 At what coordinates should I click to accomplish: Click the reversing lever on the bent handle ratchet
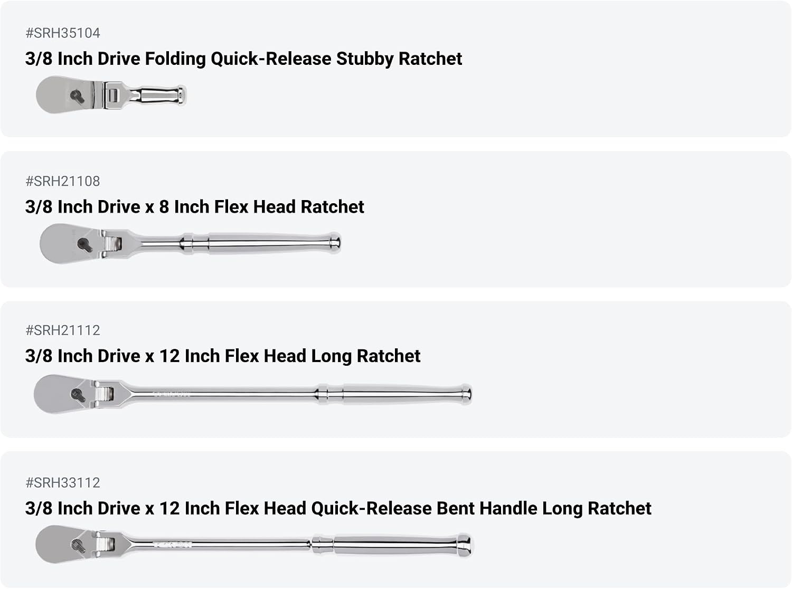point(80,545)
